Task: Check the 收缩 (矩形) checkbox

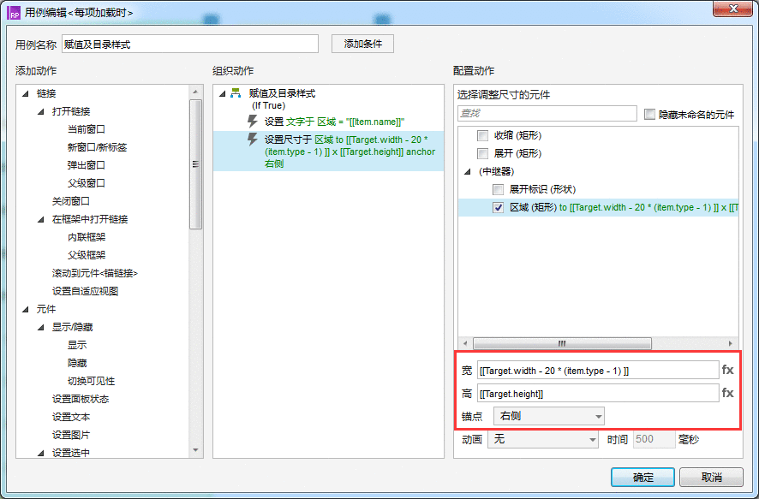Action: (482, 135)
